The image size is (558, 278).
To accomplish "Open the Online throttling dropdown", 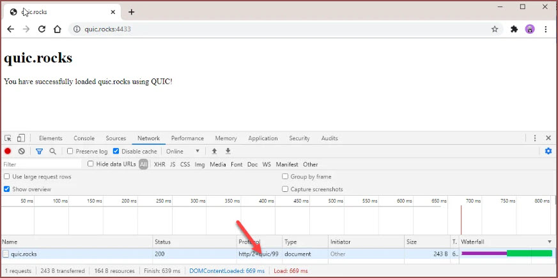I will point(183,151).
